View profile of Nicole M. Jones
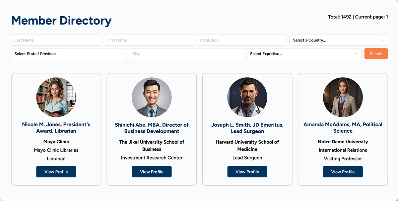The image size is (398, 201). tap(56, 172)
